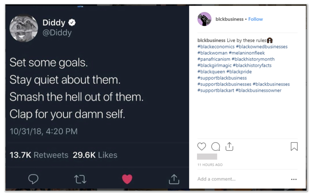Open the #blackownedbusinesses hashtag
The width and height of the screenshot is (312, 196).
[261, 47]
